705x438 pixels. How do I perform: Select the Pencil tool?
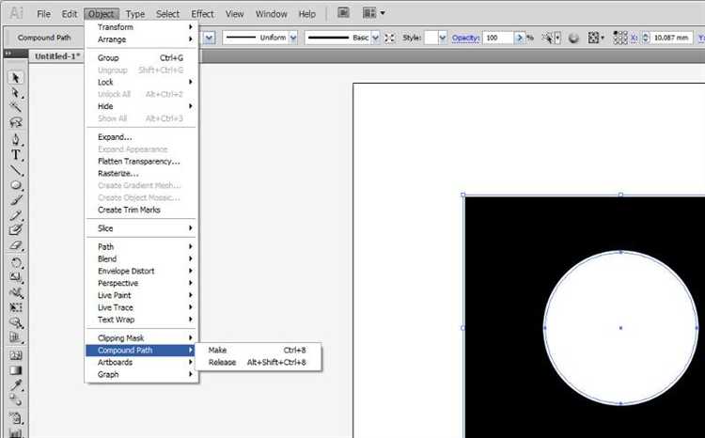coord(15,215)
